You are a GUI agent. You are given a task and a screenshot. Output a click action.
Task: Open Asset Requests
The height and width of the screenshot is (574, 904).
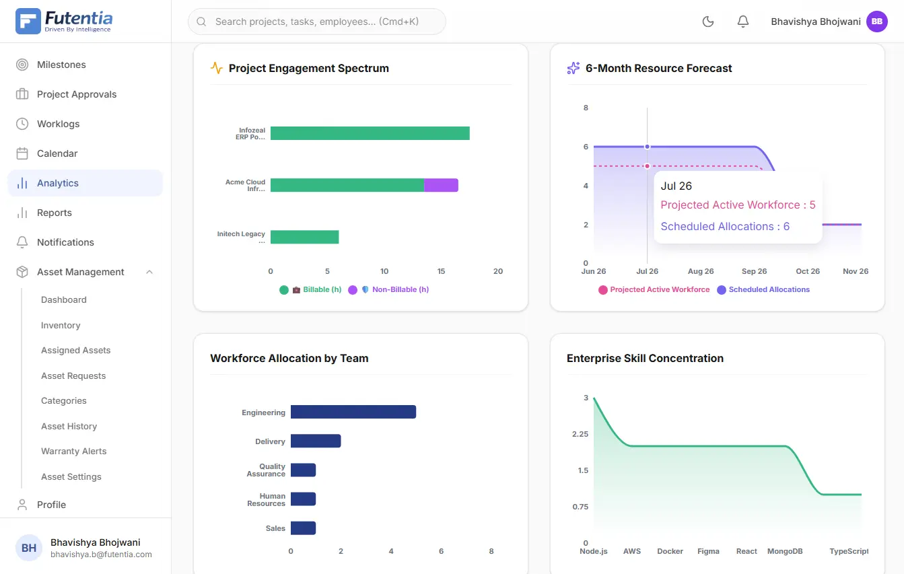(x=73, y=375)
